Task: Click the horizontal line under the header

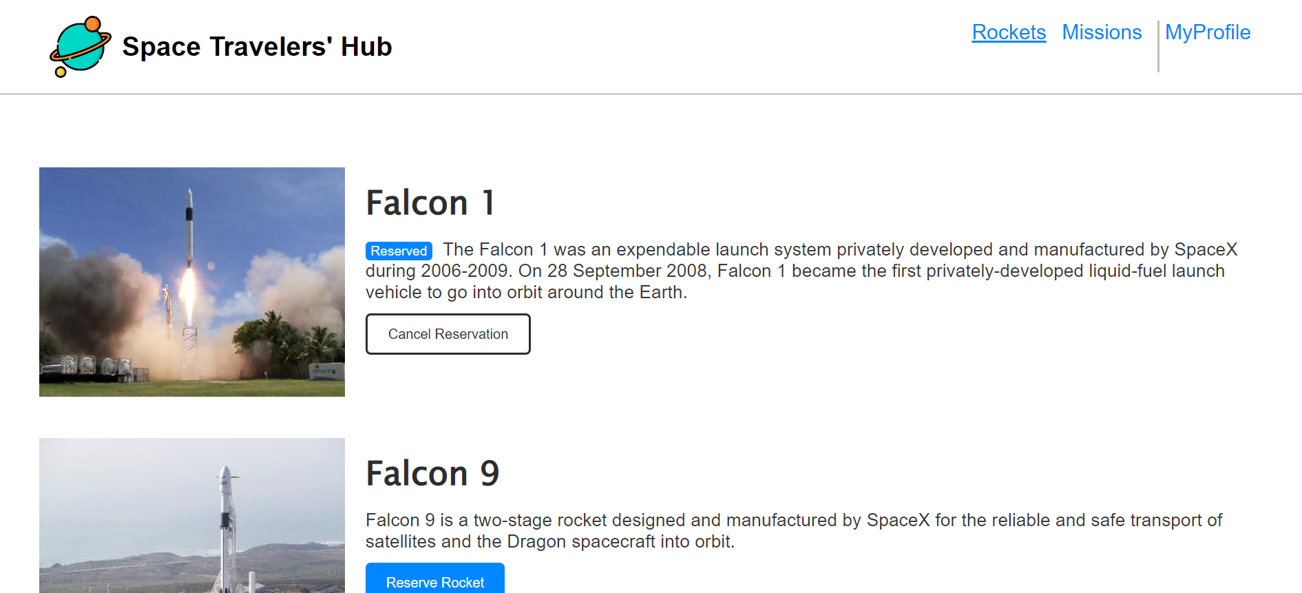Action: 651,94
